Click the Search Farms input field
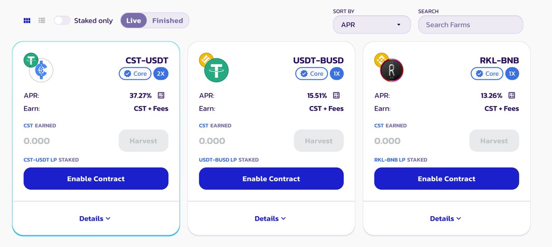Image resolution: width=552 pixels, height=247 pixels. [x=471, y=25]
